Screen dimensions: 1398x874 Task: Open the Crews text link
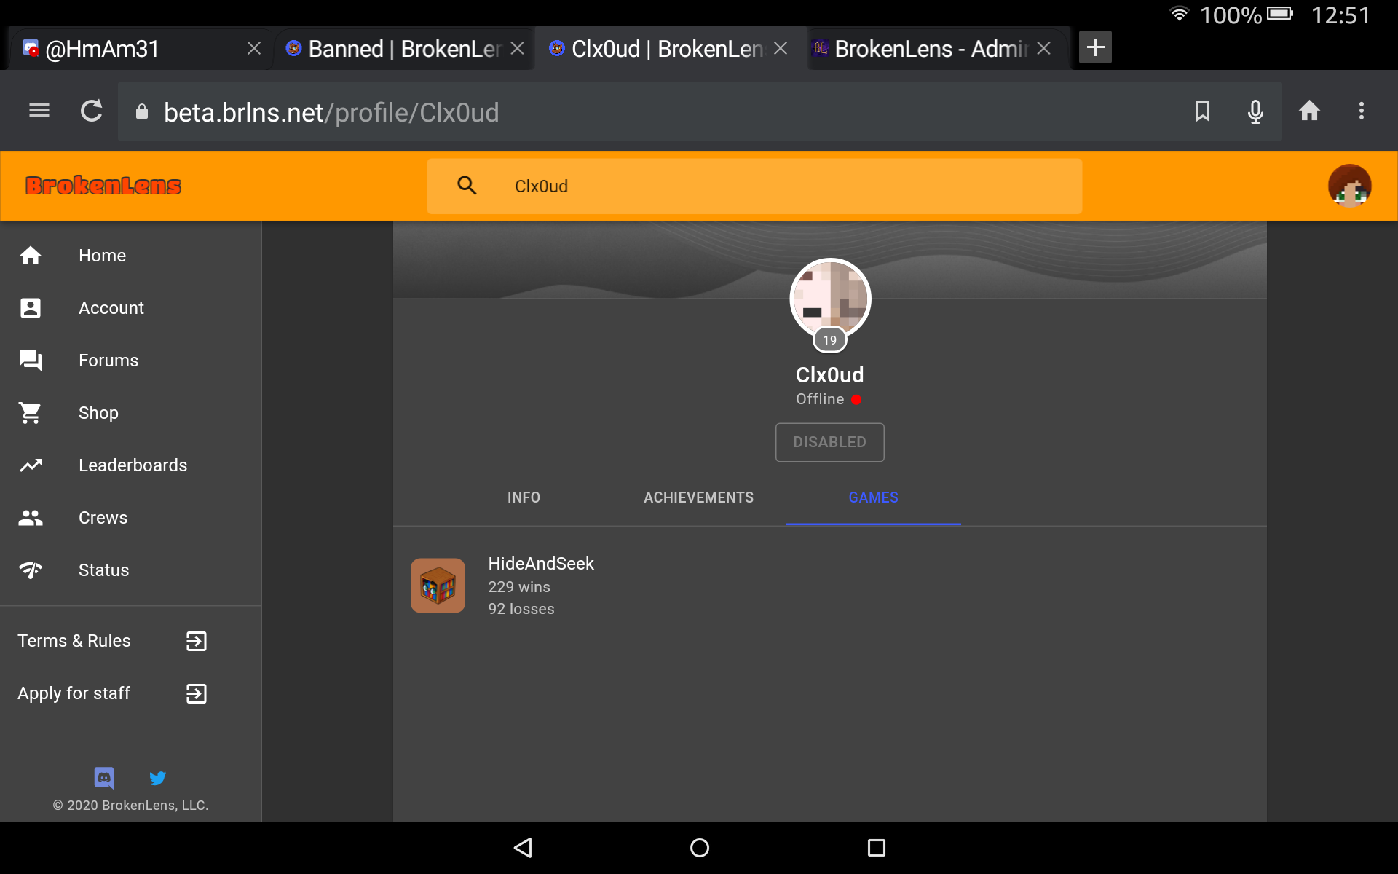point(103,518)
